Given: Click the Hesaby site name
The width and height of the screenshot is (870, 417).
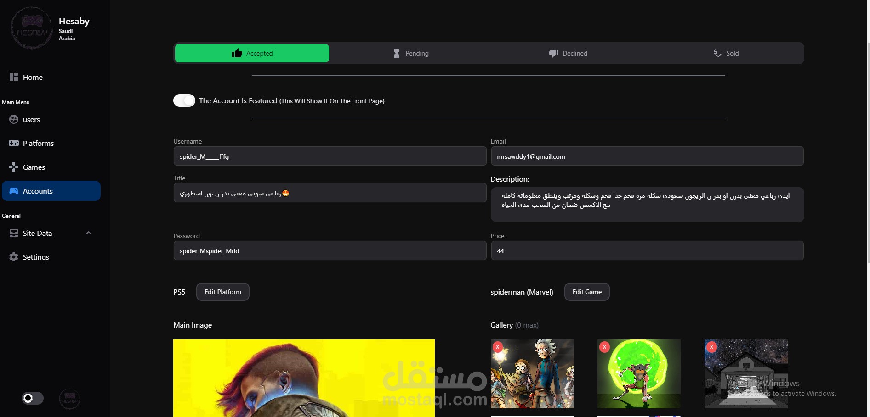Looking at the screenshot, I should click(x=74, y=21).
